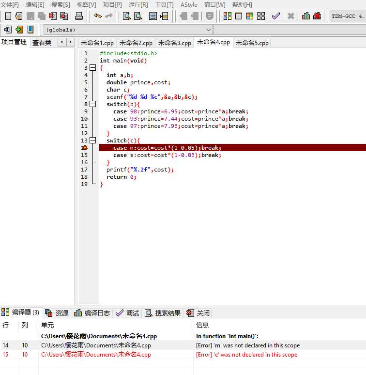366x375 pixels.
Task: Open the 项目[P] menu
Action: [x=112, y=5]
